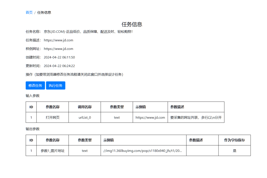The image size is (267, 178).
Task: Click the 要采集的网址列表 description cell
Action: tap(196, 117)
